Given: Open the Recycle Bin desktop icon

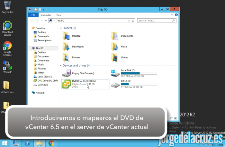Looking at the screenshot, I should pos(7,7).
